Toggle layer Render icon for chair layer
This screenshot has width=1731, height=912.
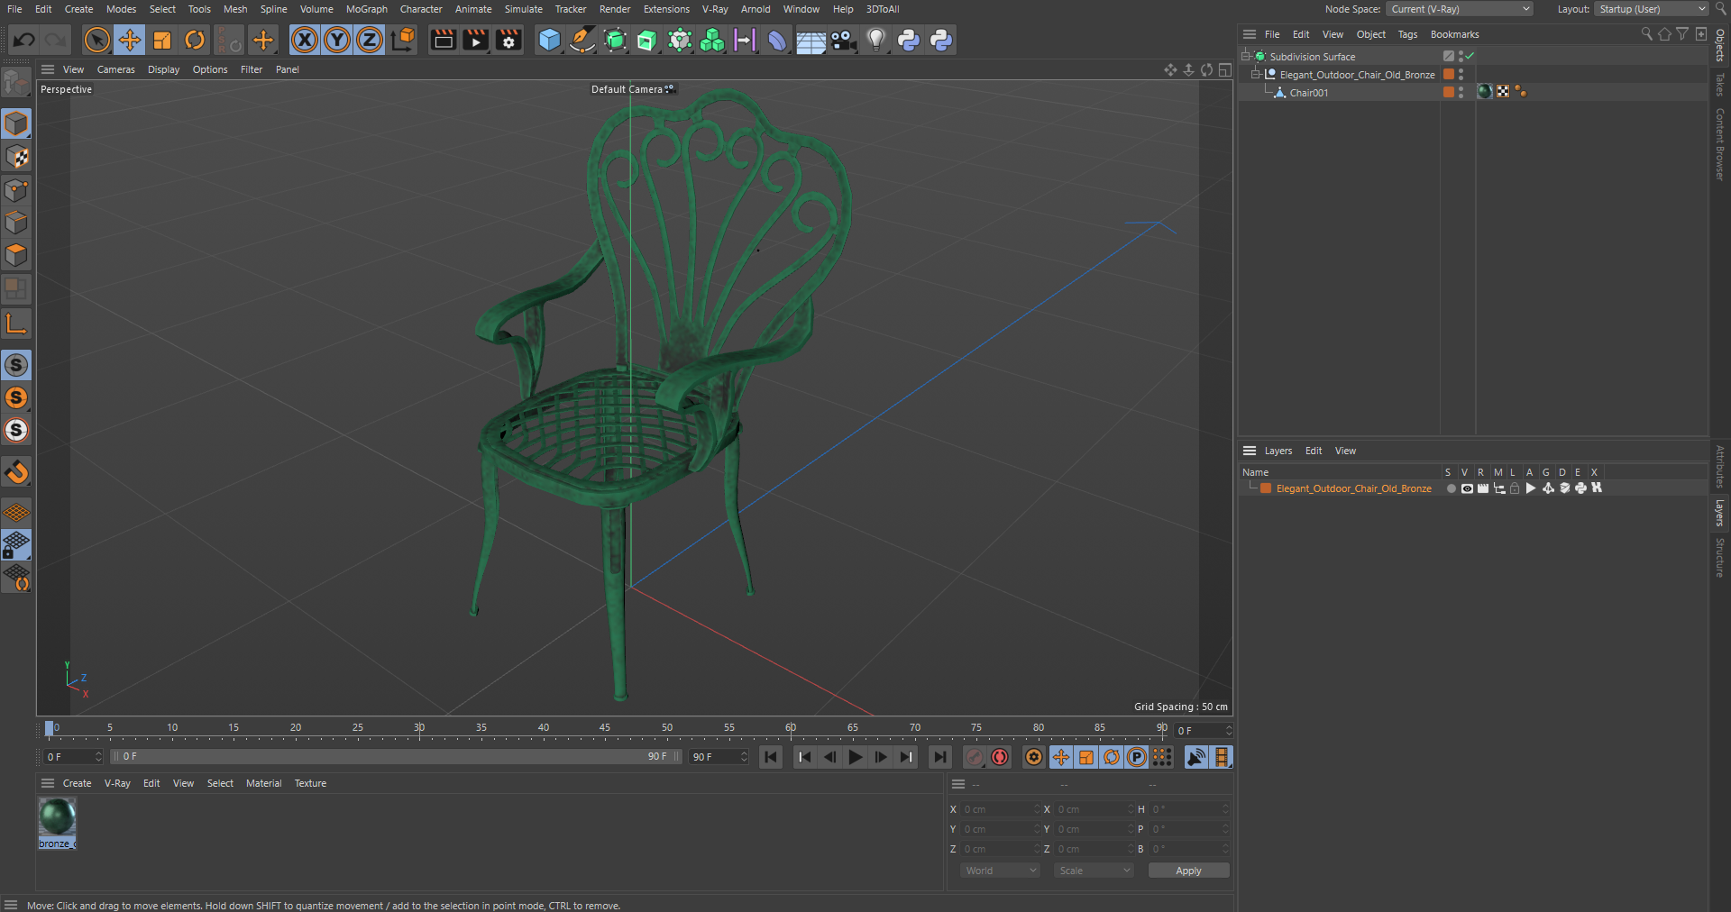pyautogui.click(x=1483, y=488)
